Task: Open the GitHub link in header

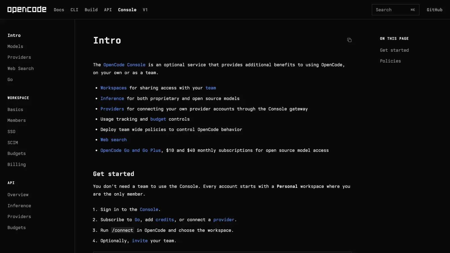Action: click(x=435, y=10)
